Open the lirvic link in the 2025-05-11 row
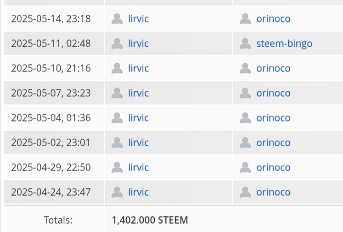 tap(138, 44)
